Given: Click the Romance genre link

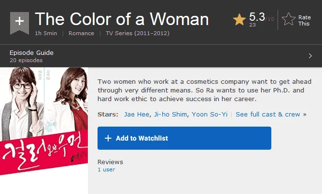Looking at the screenshot, I should (x=81, y=33).
